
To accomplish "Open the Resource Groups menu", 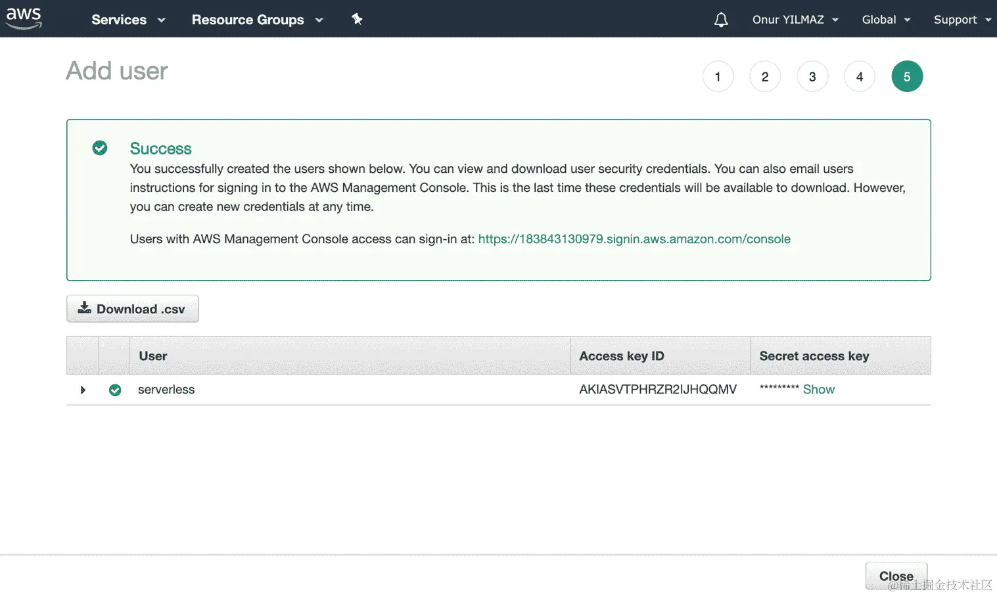I will (x=256, y=19).
